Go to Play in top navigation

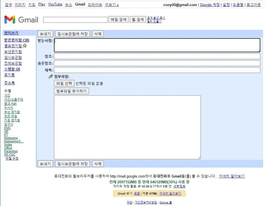click(x=42, y=4)
